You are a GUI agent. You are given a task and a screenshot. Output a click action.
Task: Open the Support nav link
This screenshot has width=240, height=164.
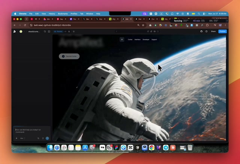click(x=154, y=39)
